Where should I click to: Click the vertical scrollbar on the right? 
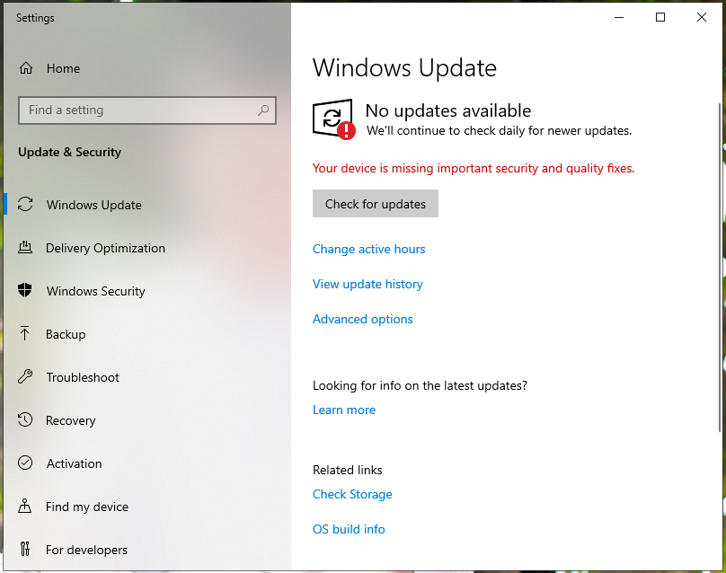pyautogui.click(x=720, y=268)
